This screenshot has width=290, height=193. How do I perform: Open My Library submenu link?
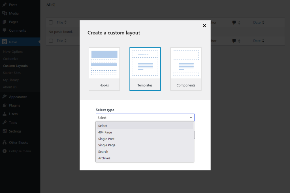[11, 80]
